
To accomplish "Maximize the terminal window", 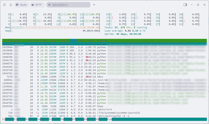I will [x=198, y=5].
